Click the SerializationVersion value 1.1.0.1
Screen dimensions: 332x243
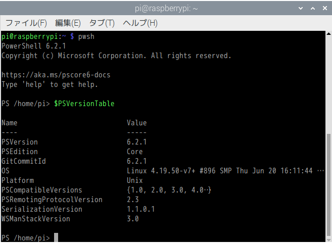(x=140, y=209)
